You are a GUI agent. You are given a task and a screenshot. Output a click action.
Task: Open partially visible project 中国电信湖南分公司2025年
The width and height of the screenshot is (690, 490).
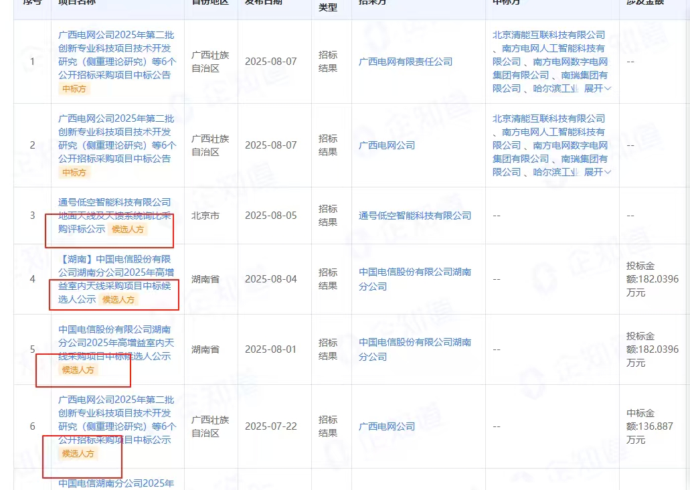116,483
